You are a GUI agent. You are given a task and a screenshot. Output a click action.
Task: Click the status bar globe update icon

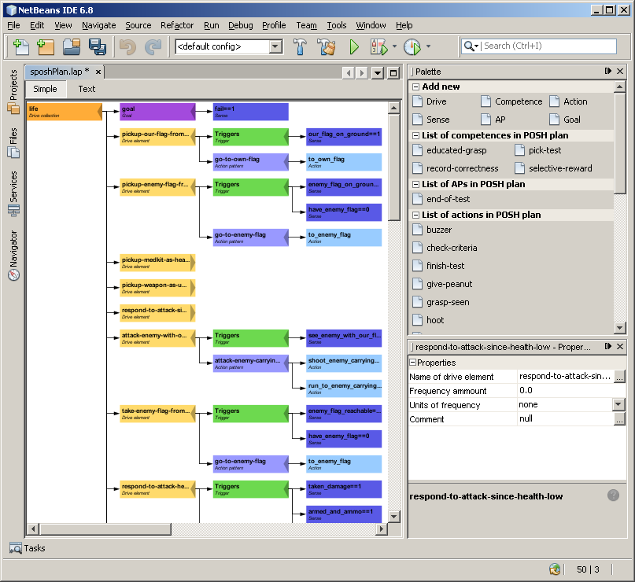[555, 569]
